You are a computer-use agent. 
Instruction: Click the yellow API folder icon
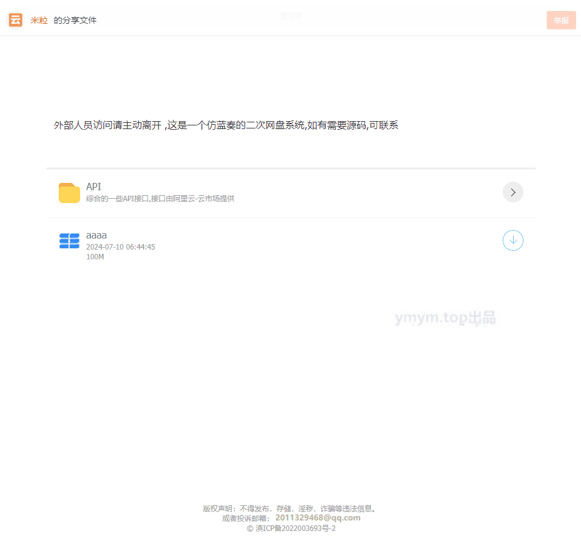click(69, 193)
